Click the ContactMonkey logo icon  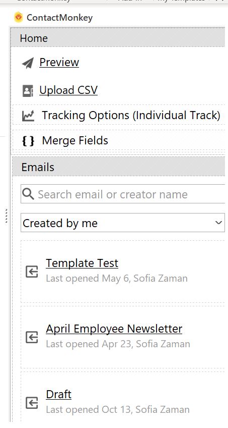tap(19, 18)
